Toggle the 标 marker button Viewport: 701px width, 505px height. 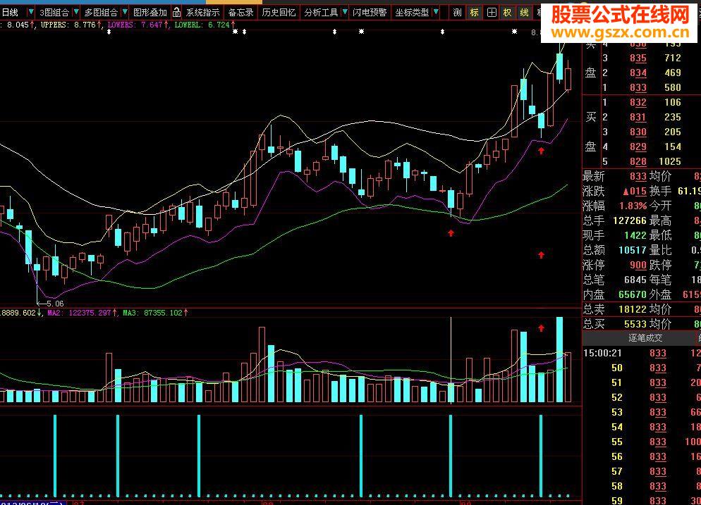(x=474, y=13)
